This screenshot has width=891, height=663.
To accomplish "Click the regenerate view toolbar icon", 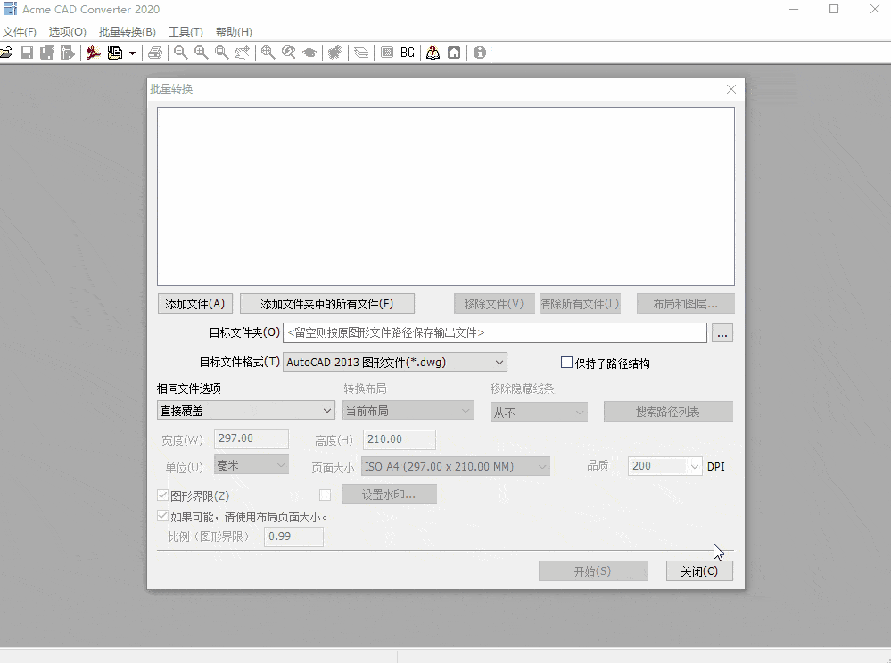I will coord(309,53).
